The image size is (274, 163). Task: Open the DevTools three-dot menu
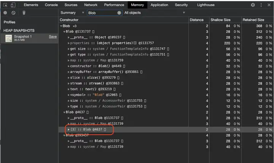point(261,5)
